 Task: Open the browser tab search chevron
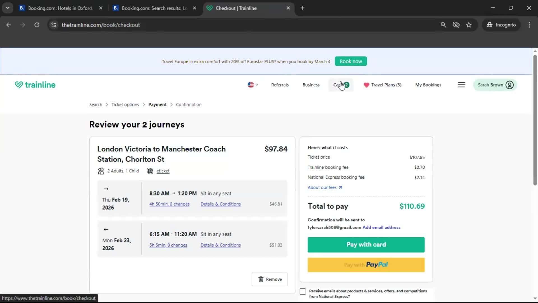click(x=8, y=8)
